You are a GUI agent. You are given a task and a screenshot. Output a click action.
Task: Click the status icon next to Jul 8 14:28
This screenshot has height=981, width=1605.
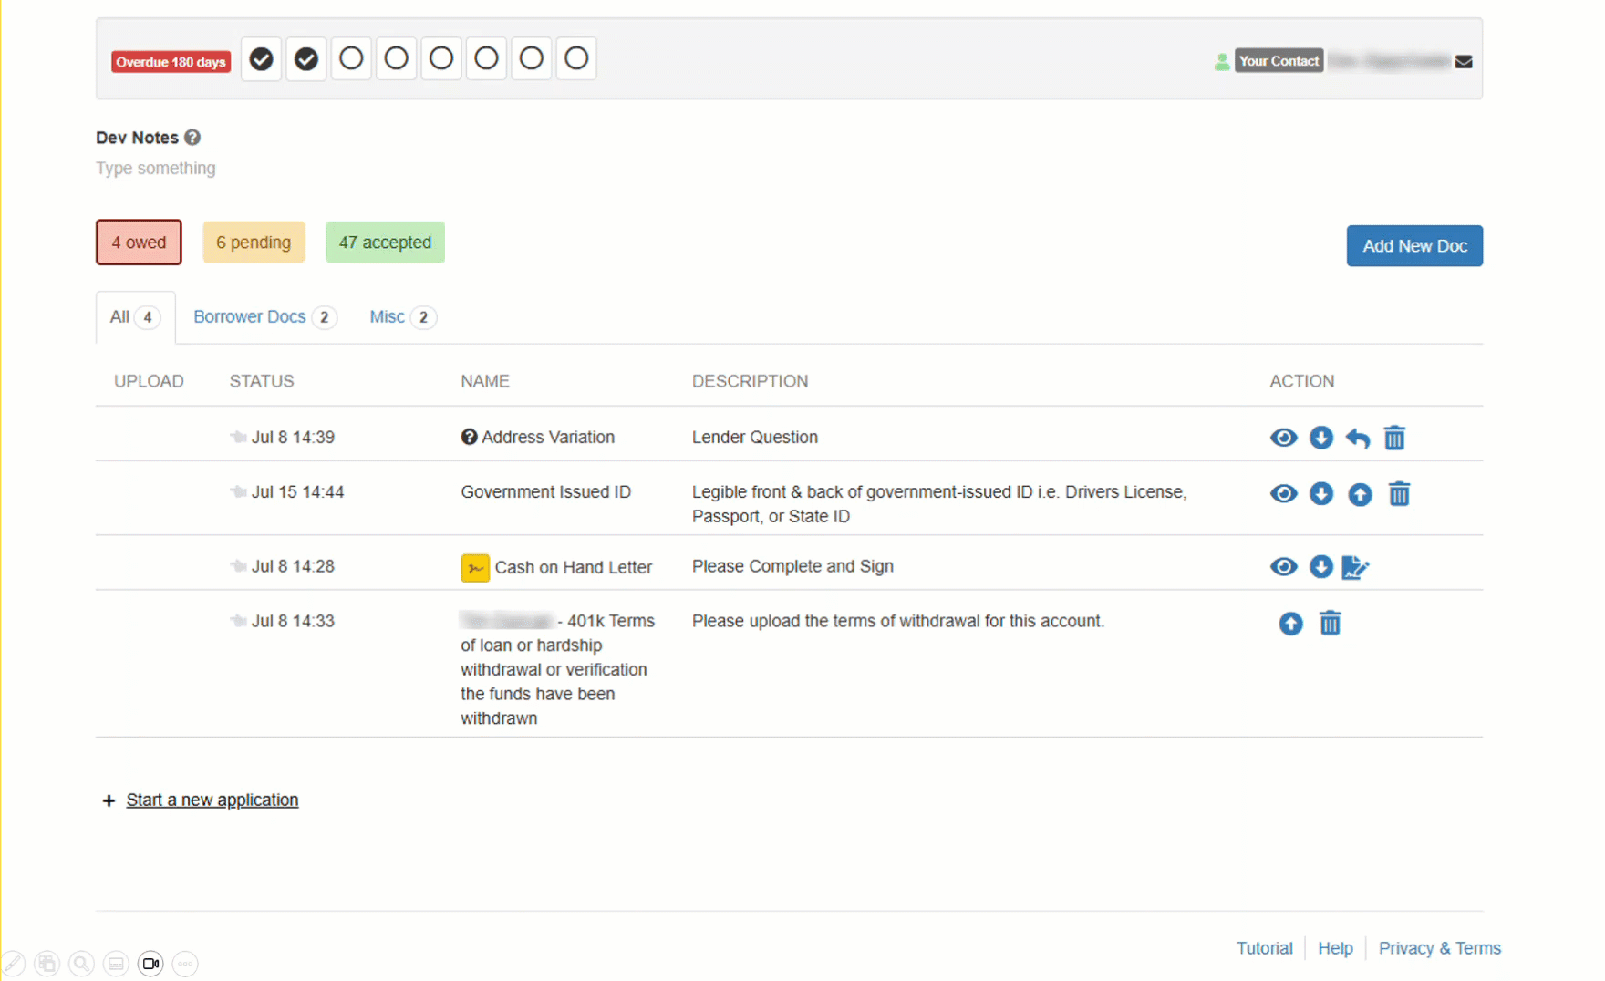[238, 566]
